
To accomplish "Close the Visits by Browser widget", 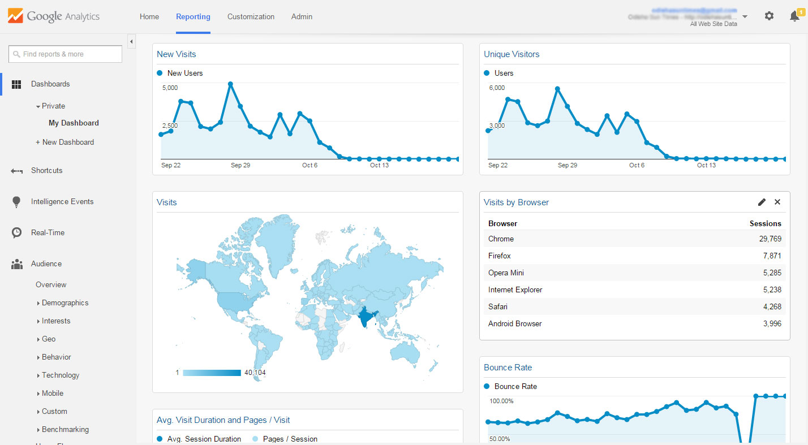I will 777,202.
